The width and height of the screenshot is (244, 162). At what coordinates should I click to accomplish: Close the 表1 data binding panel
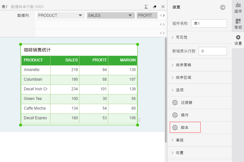[163, 6]
